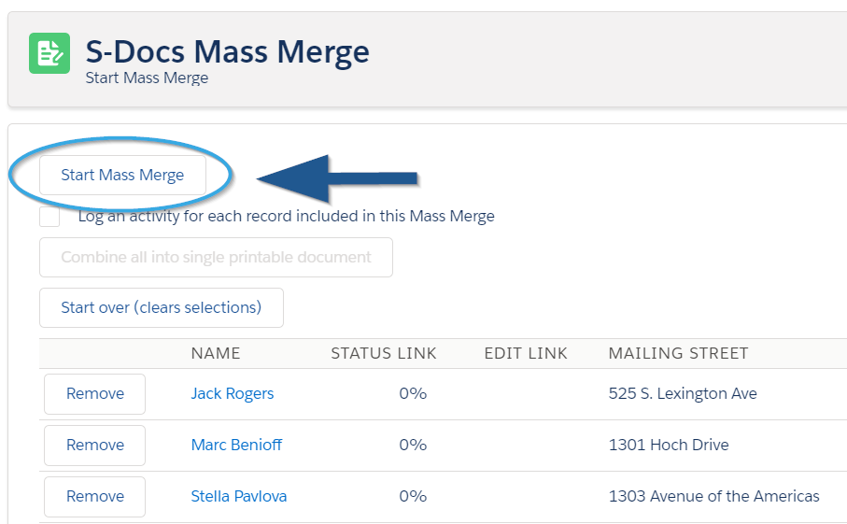Click the EDIT LINK column header

(x=526, y=353)
